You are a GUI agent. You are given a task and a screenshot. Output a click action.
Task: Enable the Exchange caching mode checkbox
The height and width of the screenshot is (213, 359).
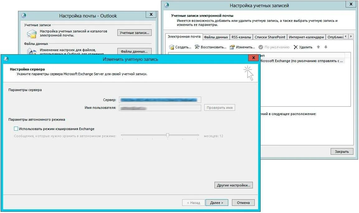pos(16,128)
